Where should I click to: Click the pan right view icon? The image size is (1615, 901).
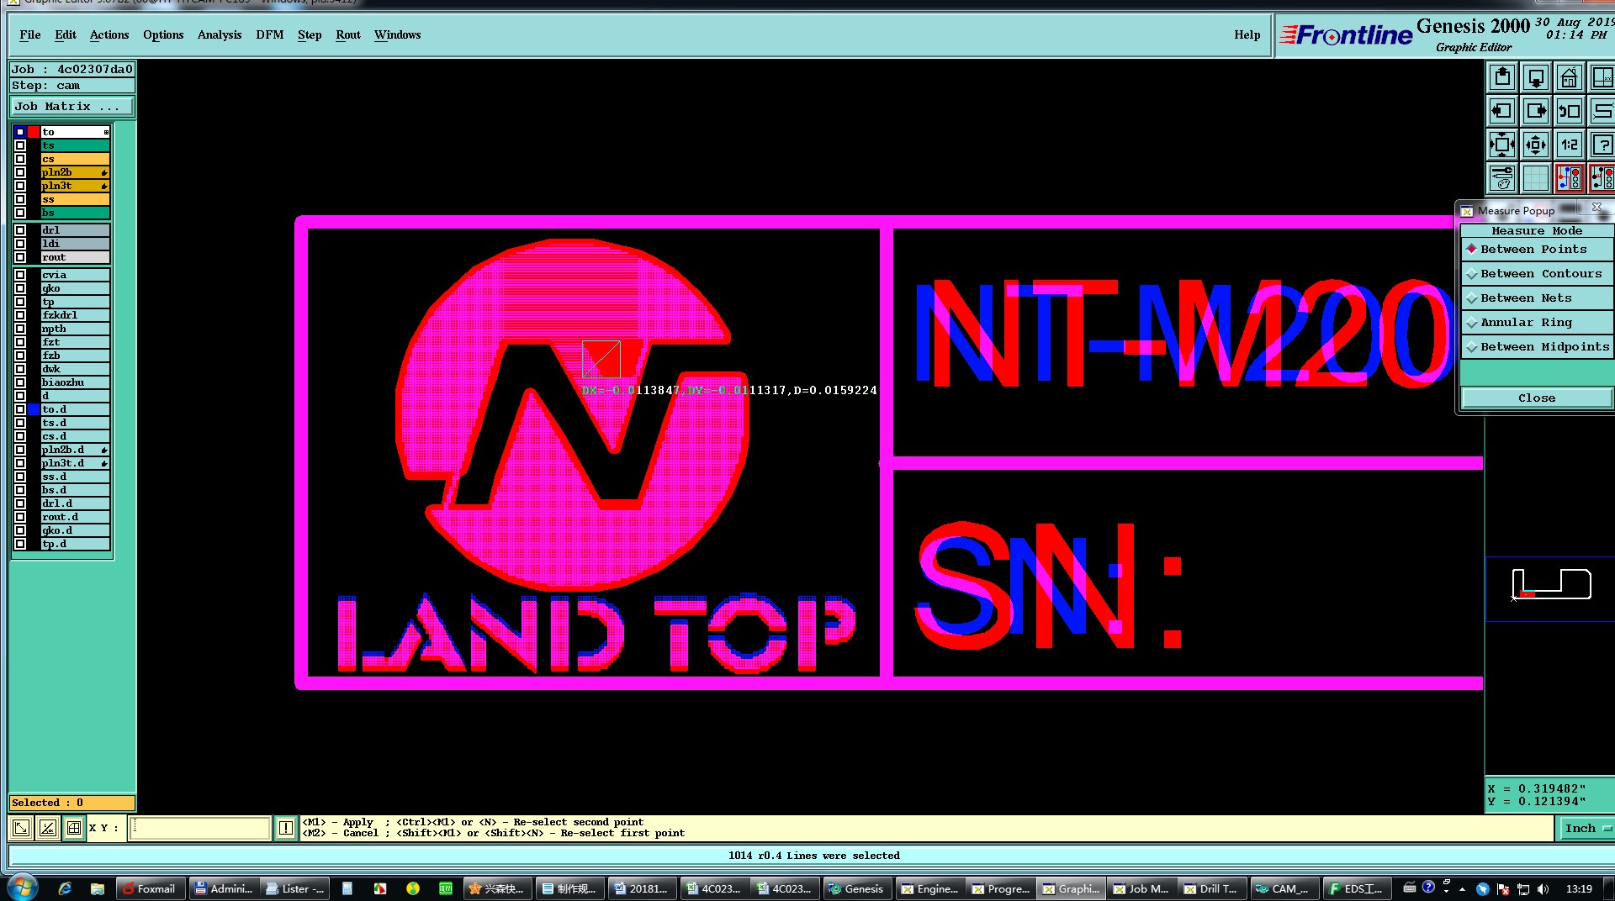click(1536, 111)
